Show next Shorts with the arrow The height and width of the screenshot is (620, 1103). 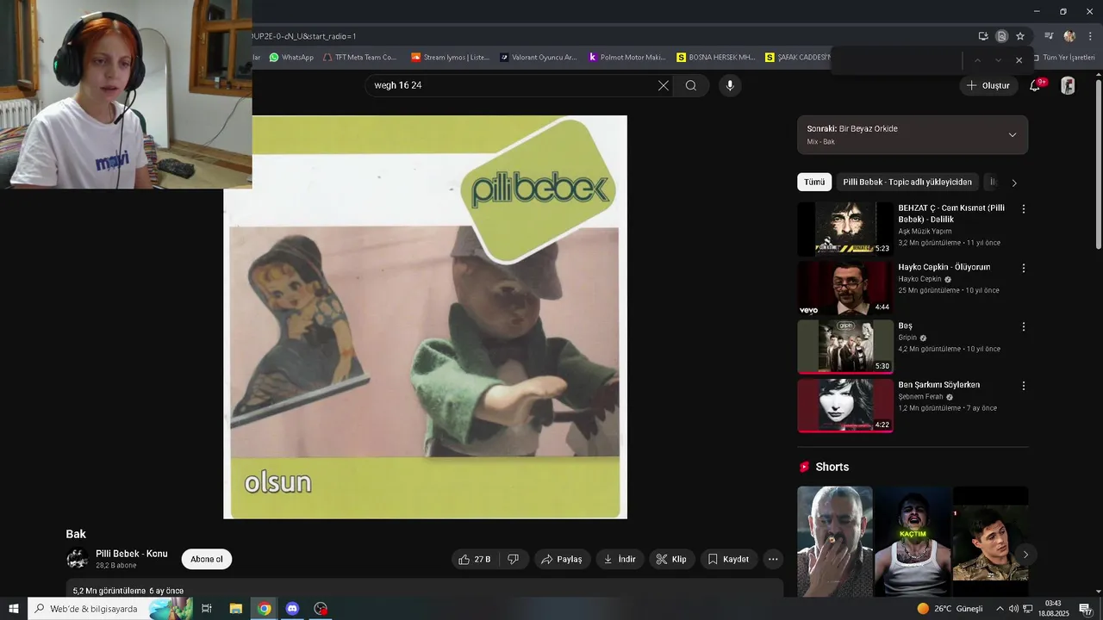click(x=1025, y=555)
